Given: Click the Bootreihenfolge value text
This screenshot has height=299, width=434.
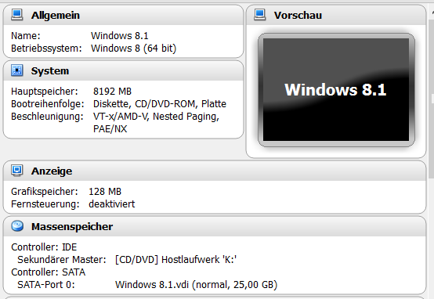Looking at the screenshot, I should click(160, 104).
